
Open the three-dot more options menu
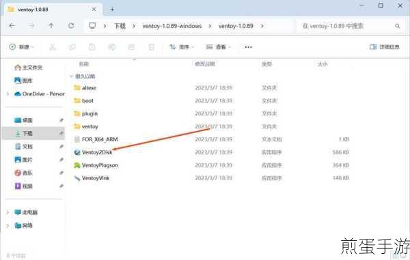[248, 47]
